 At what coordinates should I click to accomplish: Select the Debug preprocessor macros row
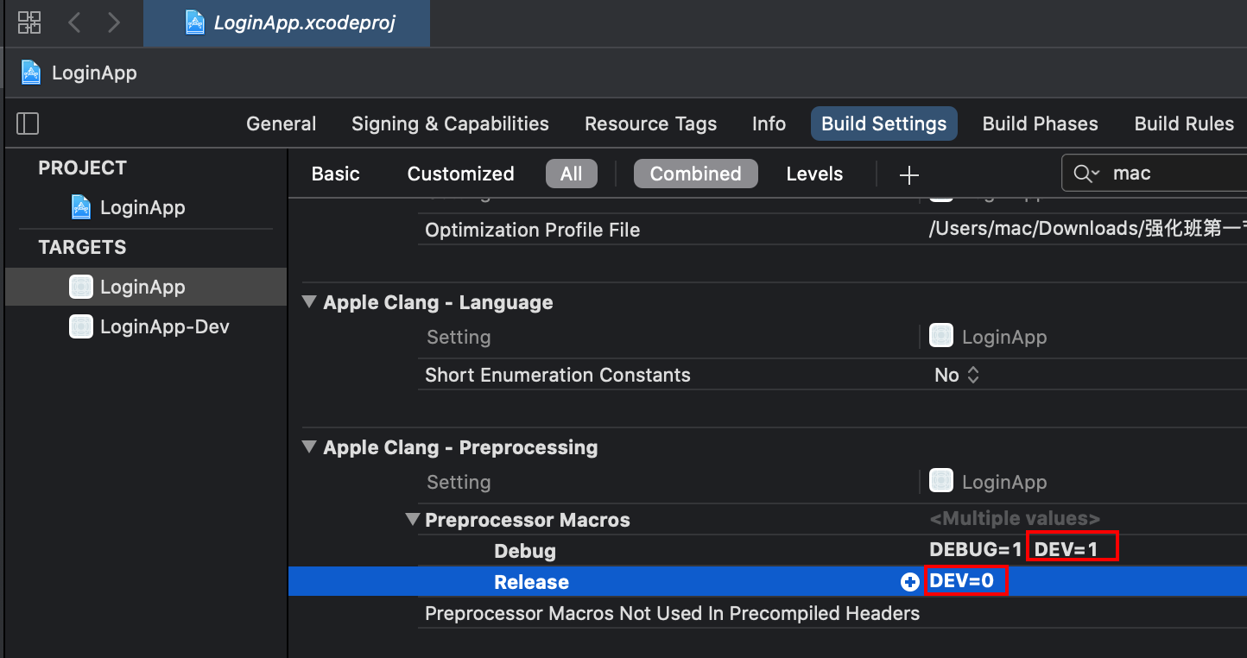[x=768, y=550]
